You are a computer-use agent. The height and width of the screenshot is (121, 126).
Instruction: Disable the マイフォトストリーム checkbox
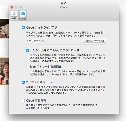point(23,82)
